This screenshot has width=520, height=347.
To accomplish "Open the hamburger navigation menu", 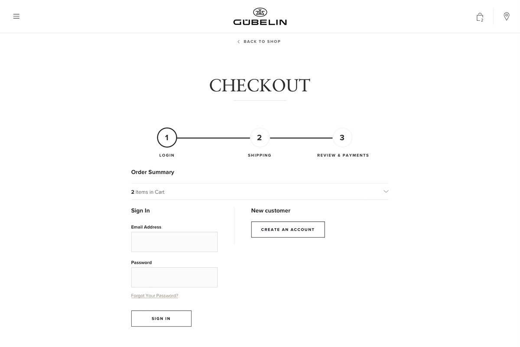I will (x=16, y=16).
